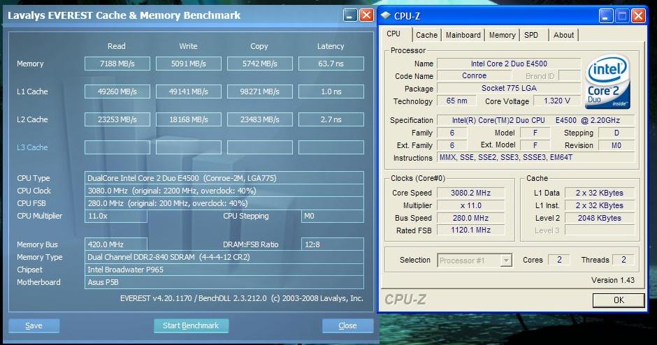Click the empty L3 Cache Read field
This screenshot has width=657, height=345.
[117, 147]
